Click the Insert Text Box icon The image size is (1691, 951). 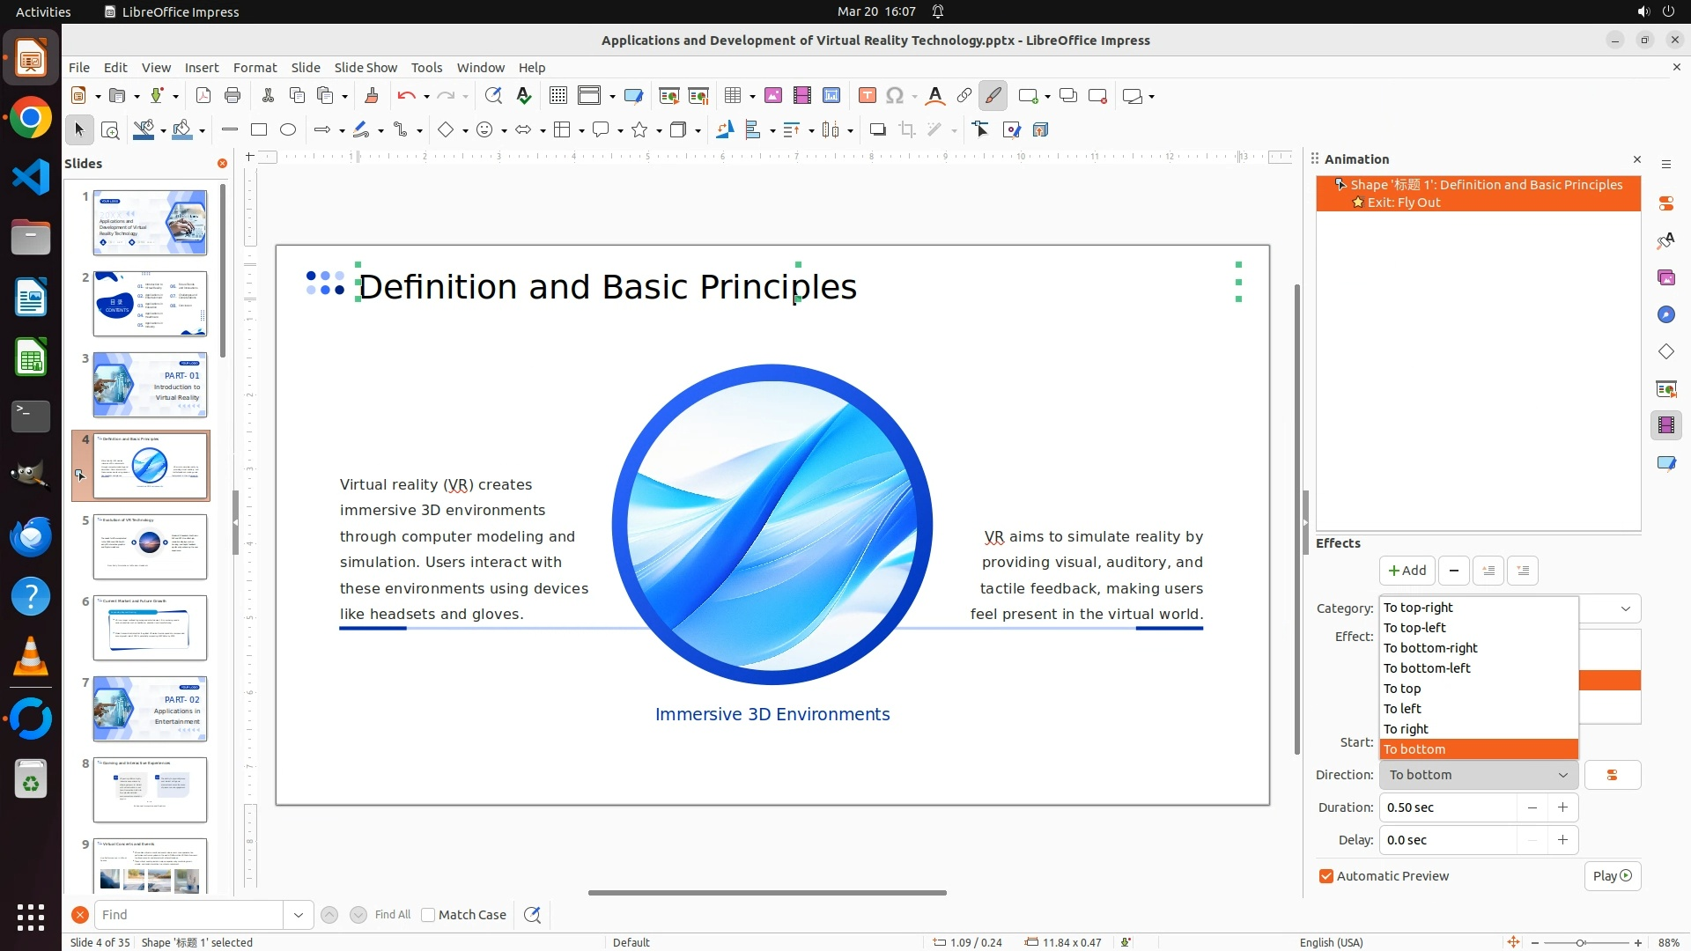[867, 96]
